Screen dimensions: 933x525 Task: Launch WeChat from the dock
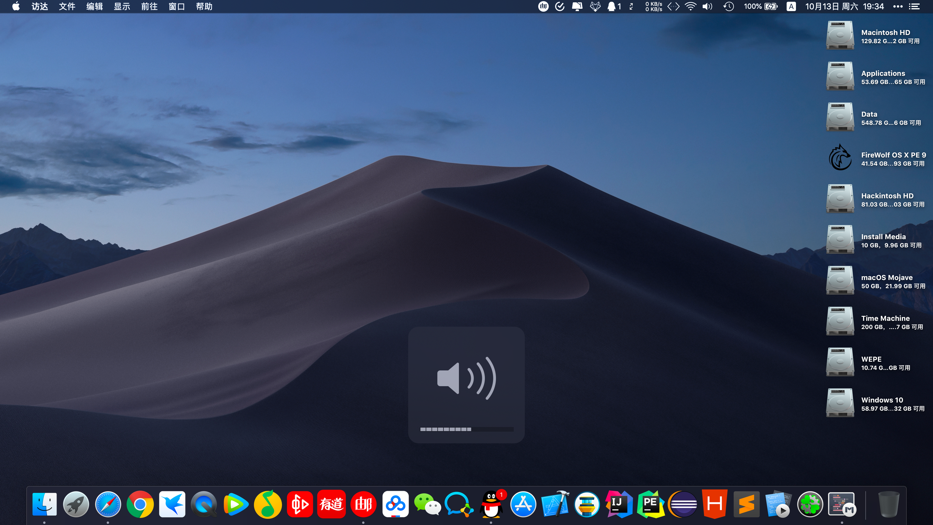click(x=427, y=504)
